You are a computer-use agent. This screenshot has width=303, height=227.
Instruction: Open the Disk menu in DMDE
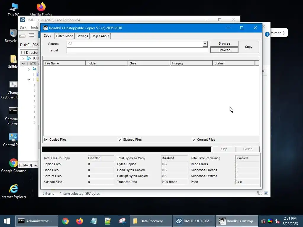coord(23,27)
